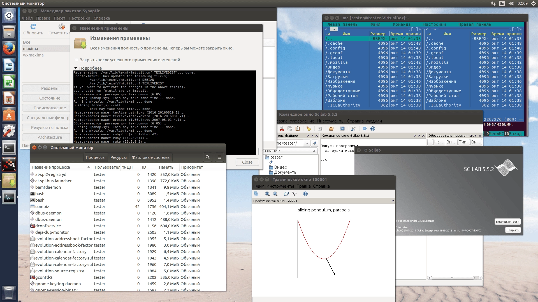
Task: Open Scilab's Preferences wrench icon
Action: (353, 129)
